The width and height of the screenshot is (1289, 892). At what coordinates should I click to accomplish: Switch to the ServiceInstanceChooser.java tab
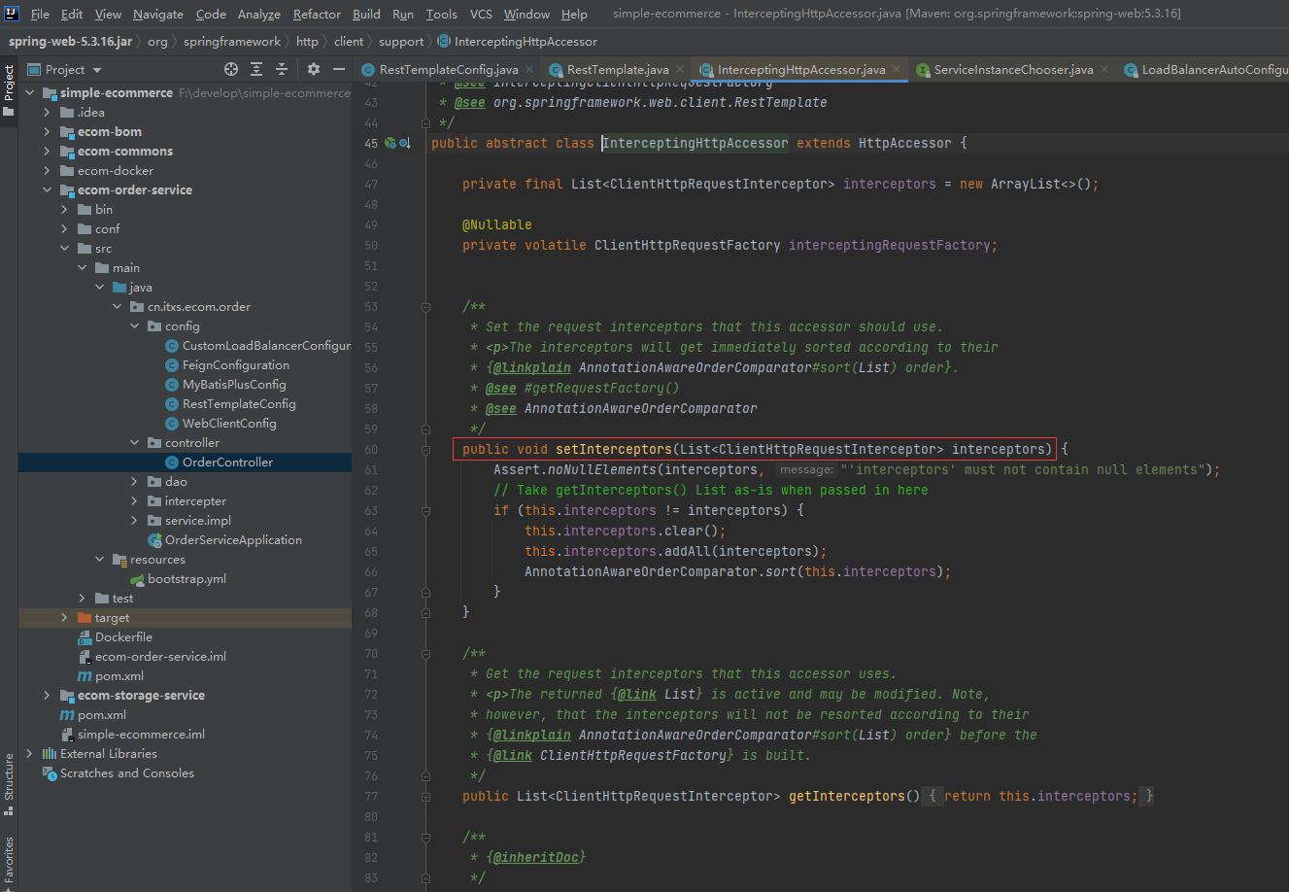tap(1012, 70)
